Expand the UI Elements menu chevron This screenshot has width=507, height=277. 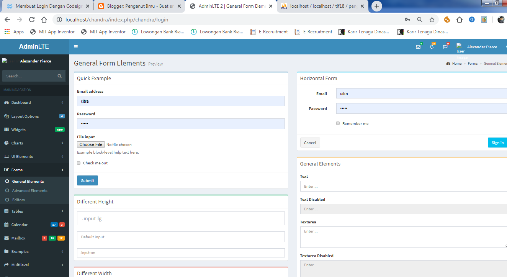click(x=62, y=156)
